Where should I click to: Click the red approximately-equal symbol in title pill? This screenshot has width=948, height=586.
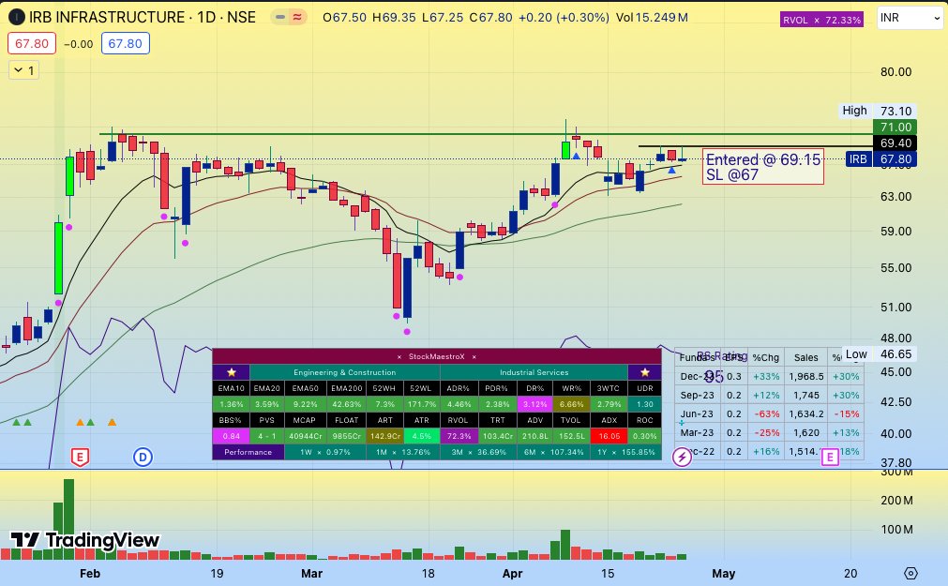pos(297,18)
